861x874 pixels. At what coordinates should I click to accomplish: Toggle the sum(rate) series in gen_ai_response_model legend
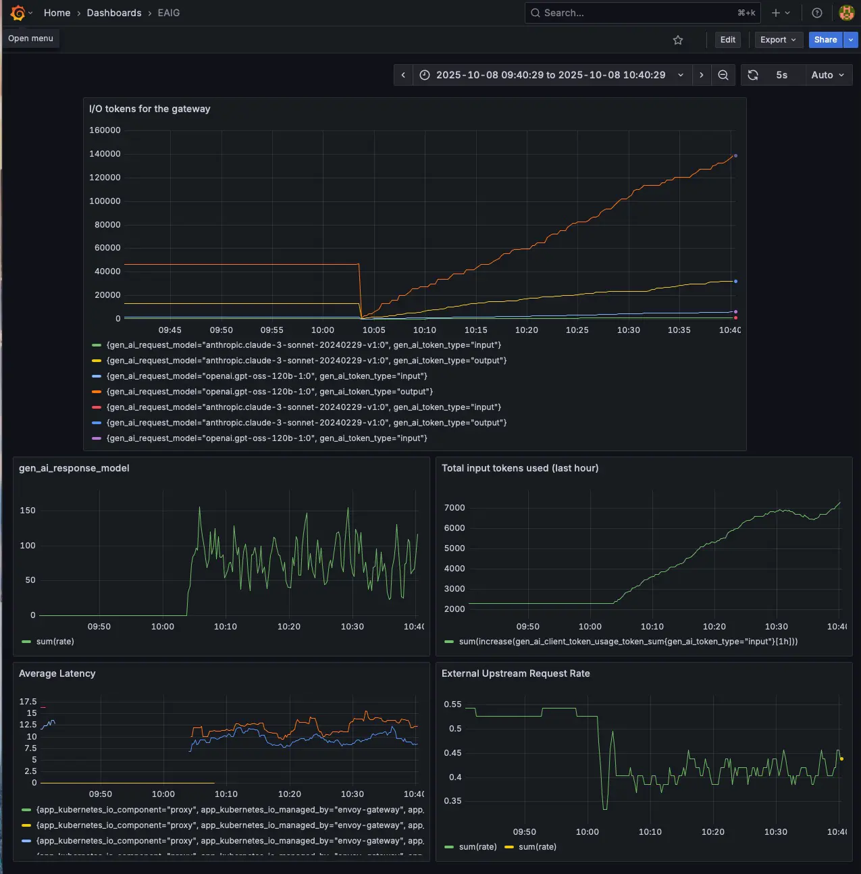click(55, 642)
